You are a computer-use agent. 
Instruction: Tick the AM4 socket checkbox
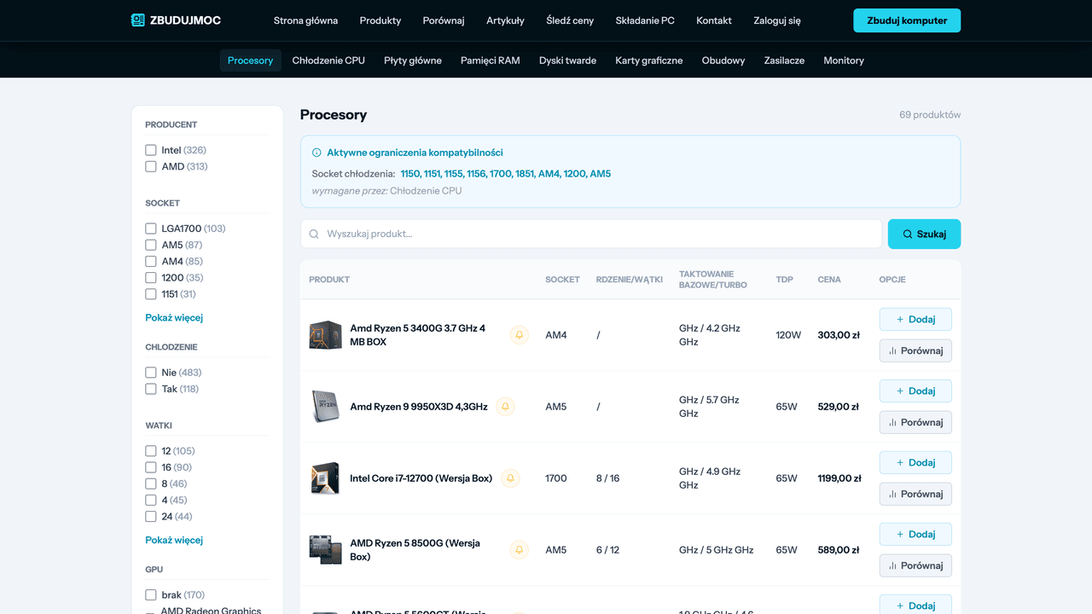point(151,261)
